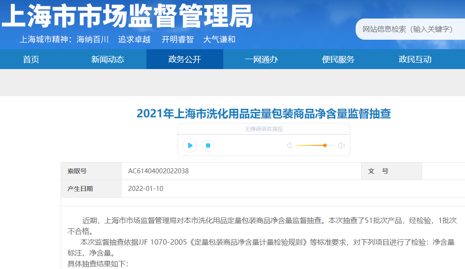
Task: Click the 上海市市场监督管理局 site title
Action: [127, 16]
